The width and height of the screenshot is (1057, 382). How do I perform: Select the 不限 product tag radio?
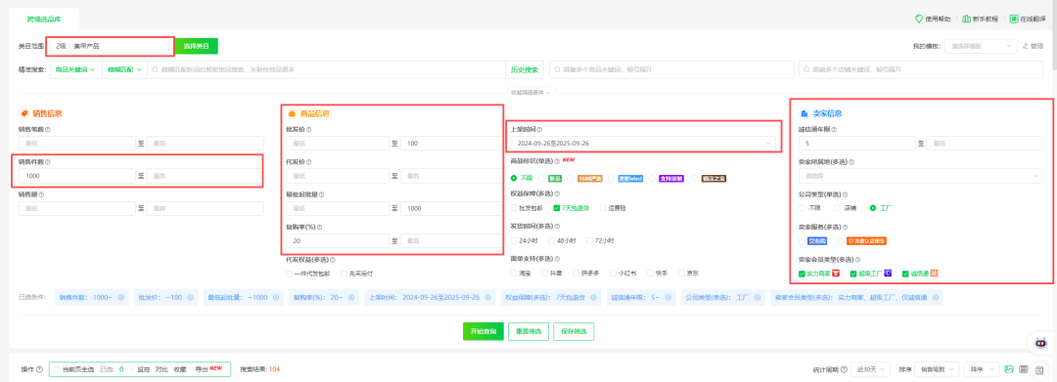tap(515, 178)
